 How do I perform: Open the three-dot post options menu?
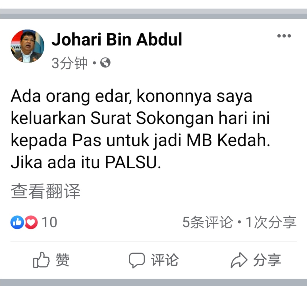coord(284,36)
